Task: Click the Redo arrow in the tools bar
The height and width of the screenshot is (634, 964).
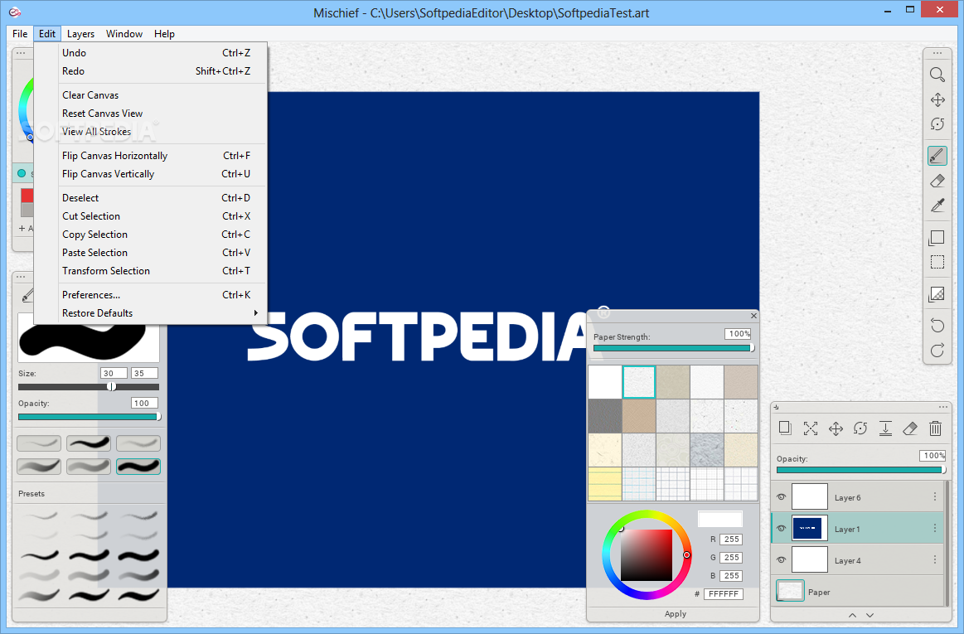Action: pos(937,351)
